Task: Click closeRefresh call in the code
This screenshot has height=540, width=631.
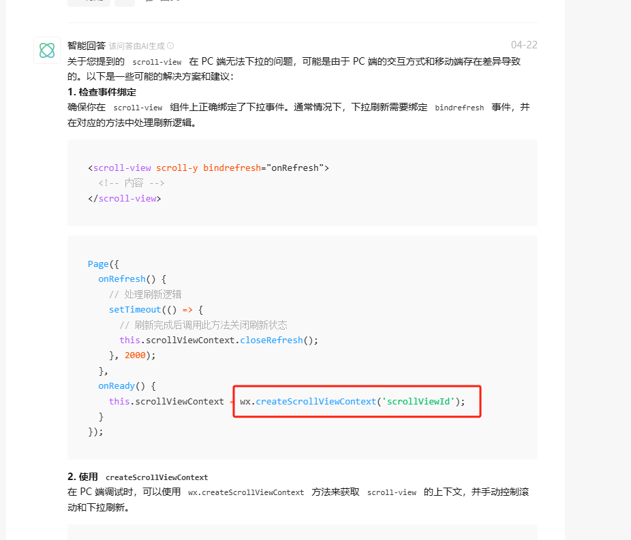Action: click(271, 340)
